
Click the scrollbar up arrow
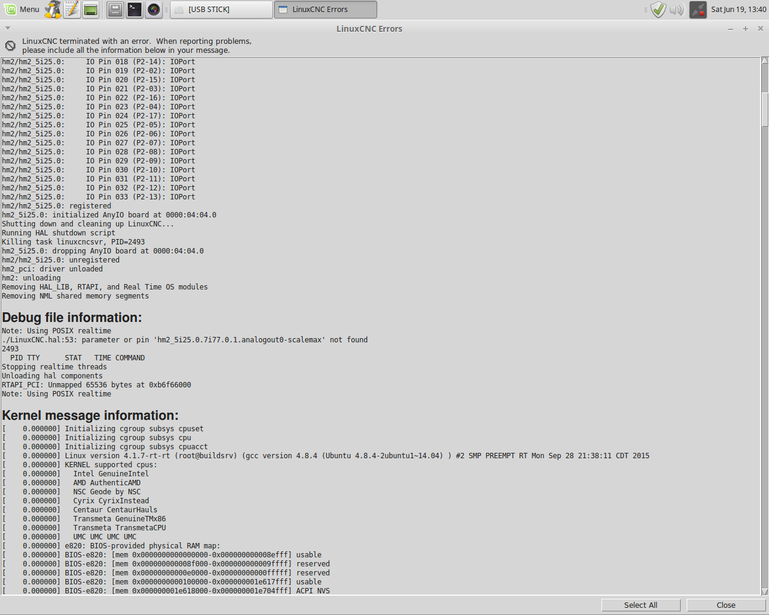coord(765,61)
